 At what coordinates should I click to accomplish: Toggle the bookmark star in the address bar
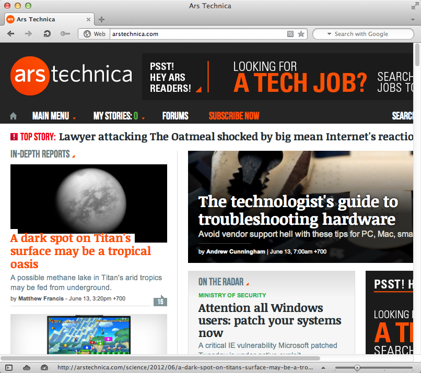pos(301,33)
